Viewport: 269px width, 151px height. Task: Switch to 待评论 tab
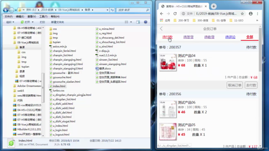pyautogui.click(x=230, y=37)
